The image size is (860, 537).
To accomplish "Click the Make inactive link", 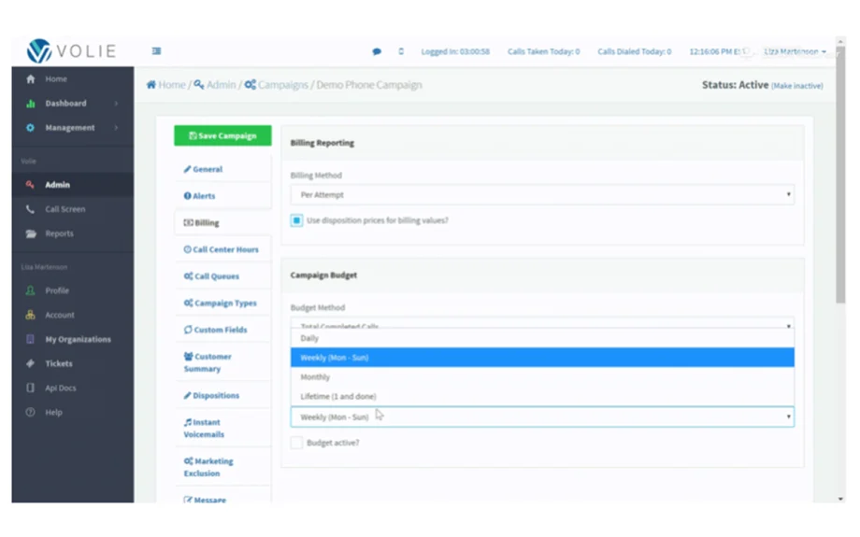I will tap(797, 86).
